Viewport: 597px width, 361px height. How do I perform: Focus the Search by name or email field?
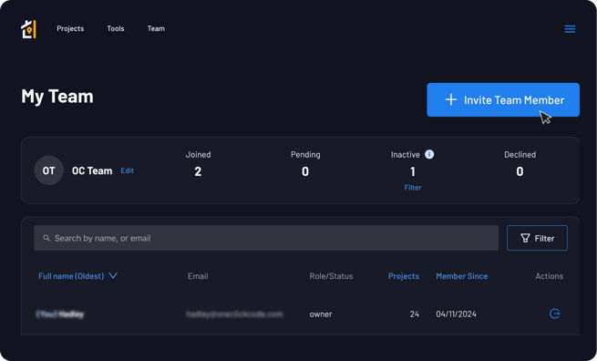[x=266, y=238]
